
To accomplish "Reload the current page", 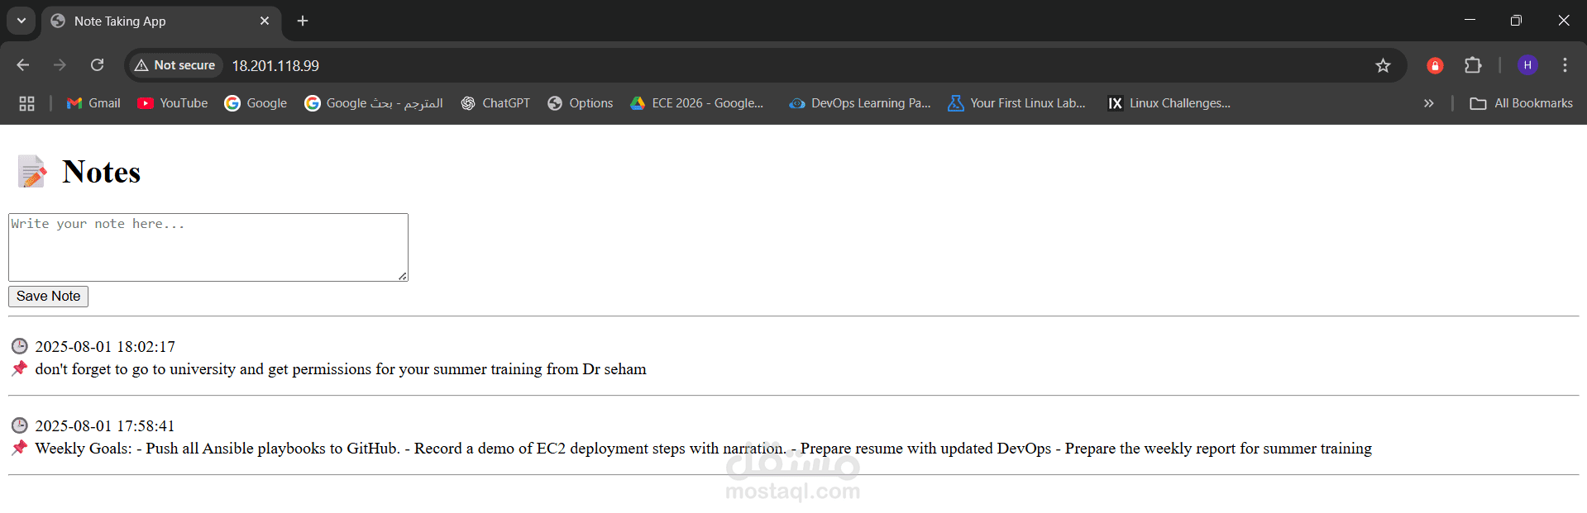I will [97, 65].
